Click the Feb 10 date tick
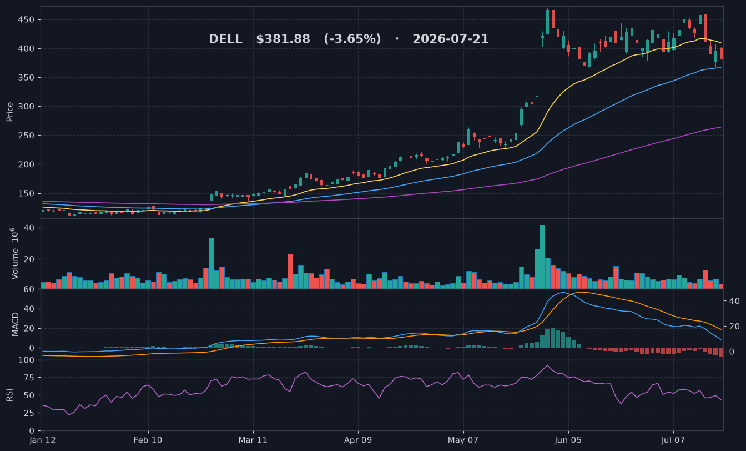Screen dimensions: 746x451 coord(148,439)
